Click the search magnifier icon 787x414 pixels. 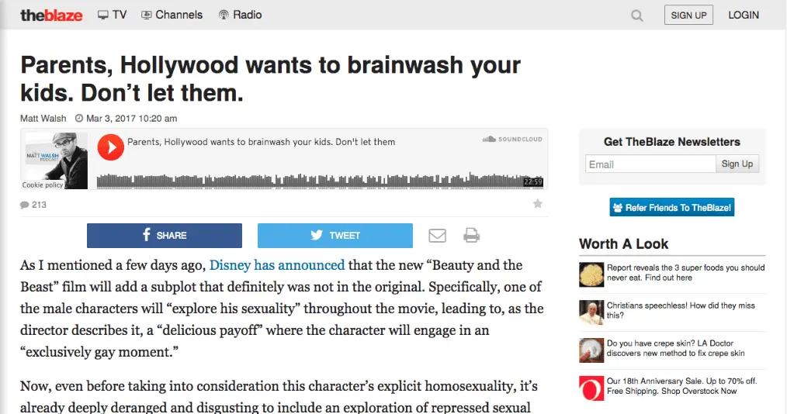(x=637, y=16)
